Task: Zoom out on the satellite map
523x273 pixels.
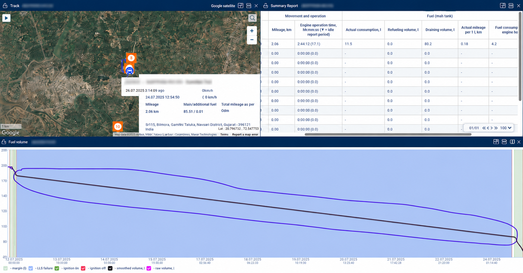Action: point(252,40)
